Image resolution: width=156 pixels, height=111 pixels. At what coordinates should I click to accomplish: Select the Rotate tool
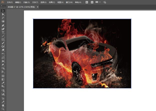click(x=3, y=54)
